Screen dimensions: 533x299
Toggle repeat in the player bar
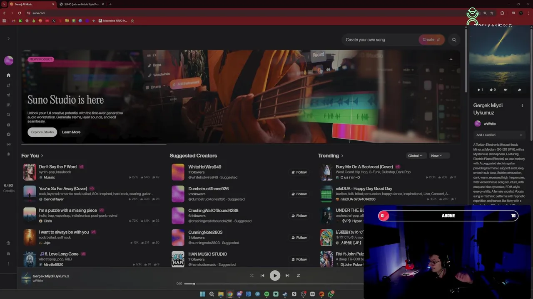click(298, 275)
